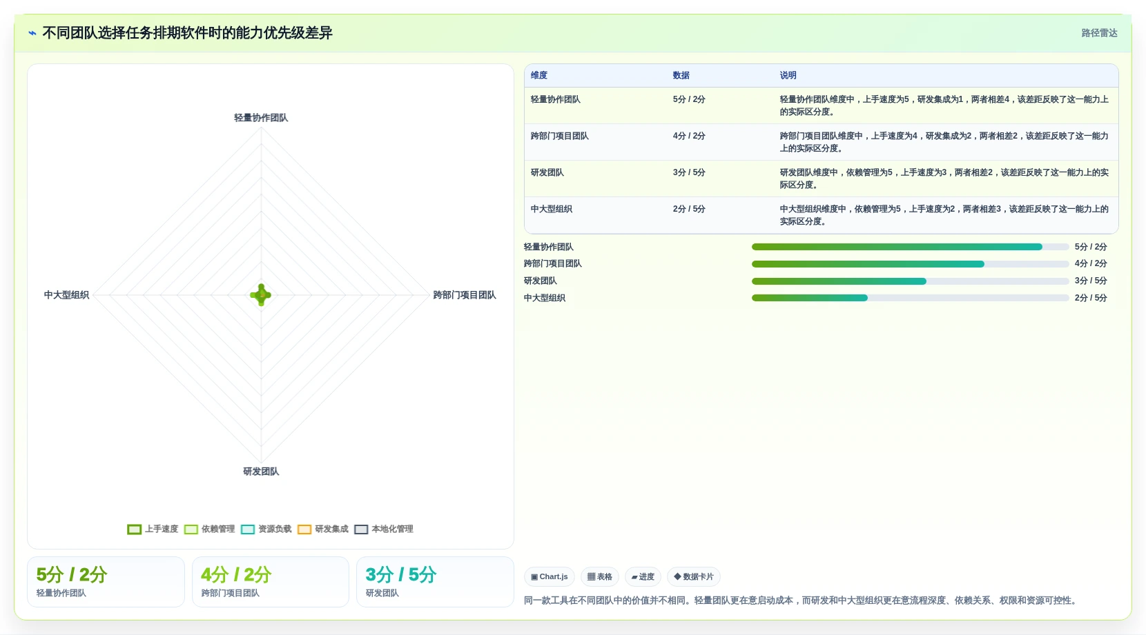
Task: Toggle the 依赖管理 legend series
Action: coord(209,530)
